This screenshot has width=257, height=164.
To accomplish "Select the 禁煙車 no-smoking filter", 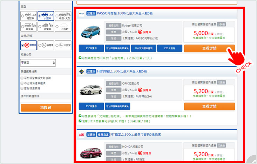I will click(28, 45).
